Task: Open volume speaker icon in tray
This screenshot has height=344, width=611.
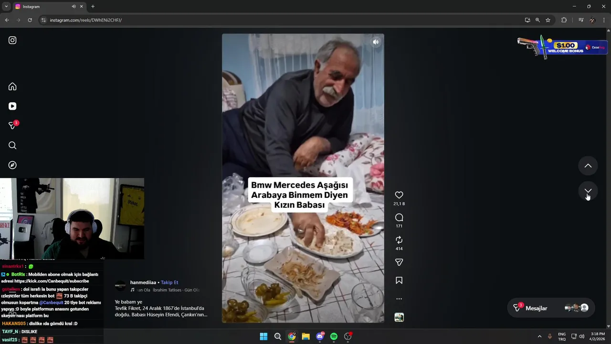Action: pyautogui.click(x=581, y=336)
